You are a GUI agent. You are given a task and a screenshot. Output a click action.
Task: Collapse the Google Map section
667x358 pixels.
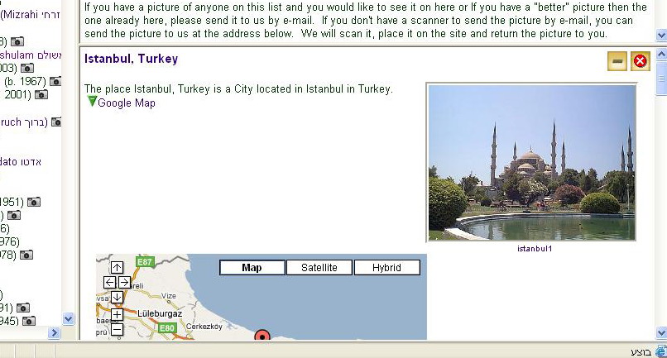pos(92,102)
